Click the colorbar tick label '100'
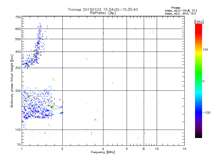 click(x=205, y=50)
